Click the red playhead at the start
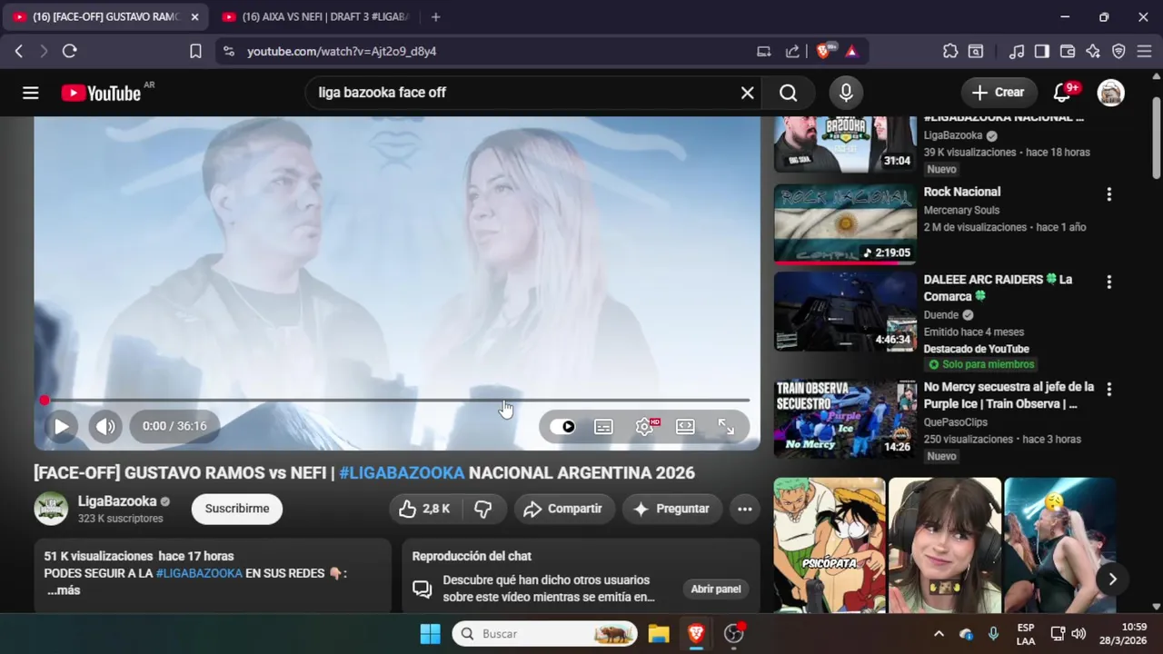1163x654 pixels. click(x=45, y=401)
